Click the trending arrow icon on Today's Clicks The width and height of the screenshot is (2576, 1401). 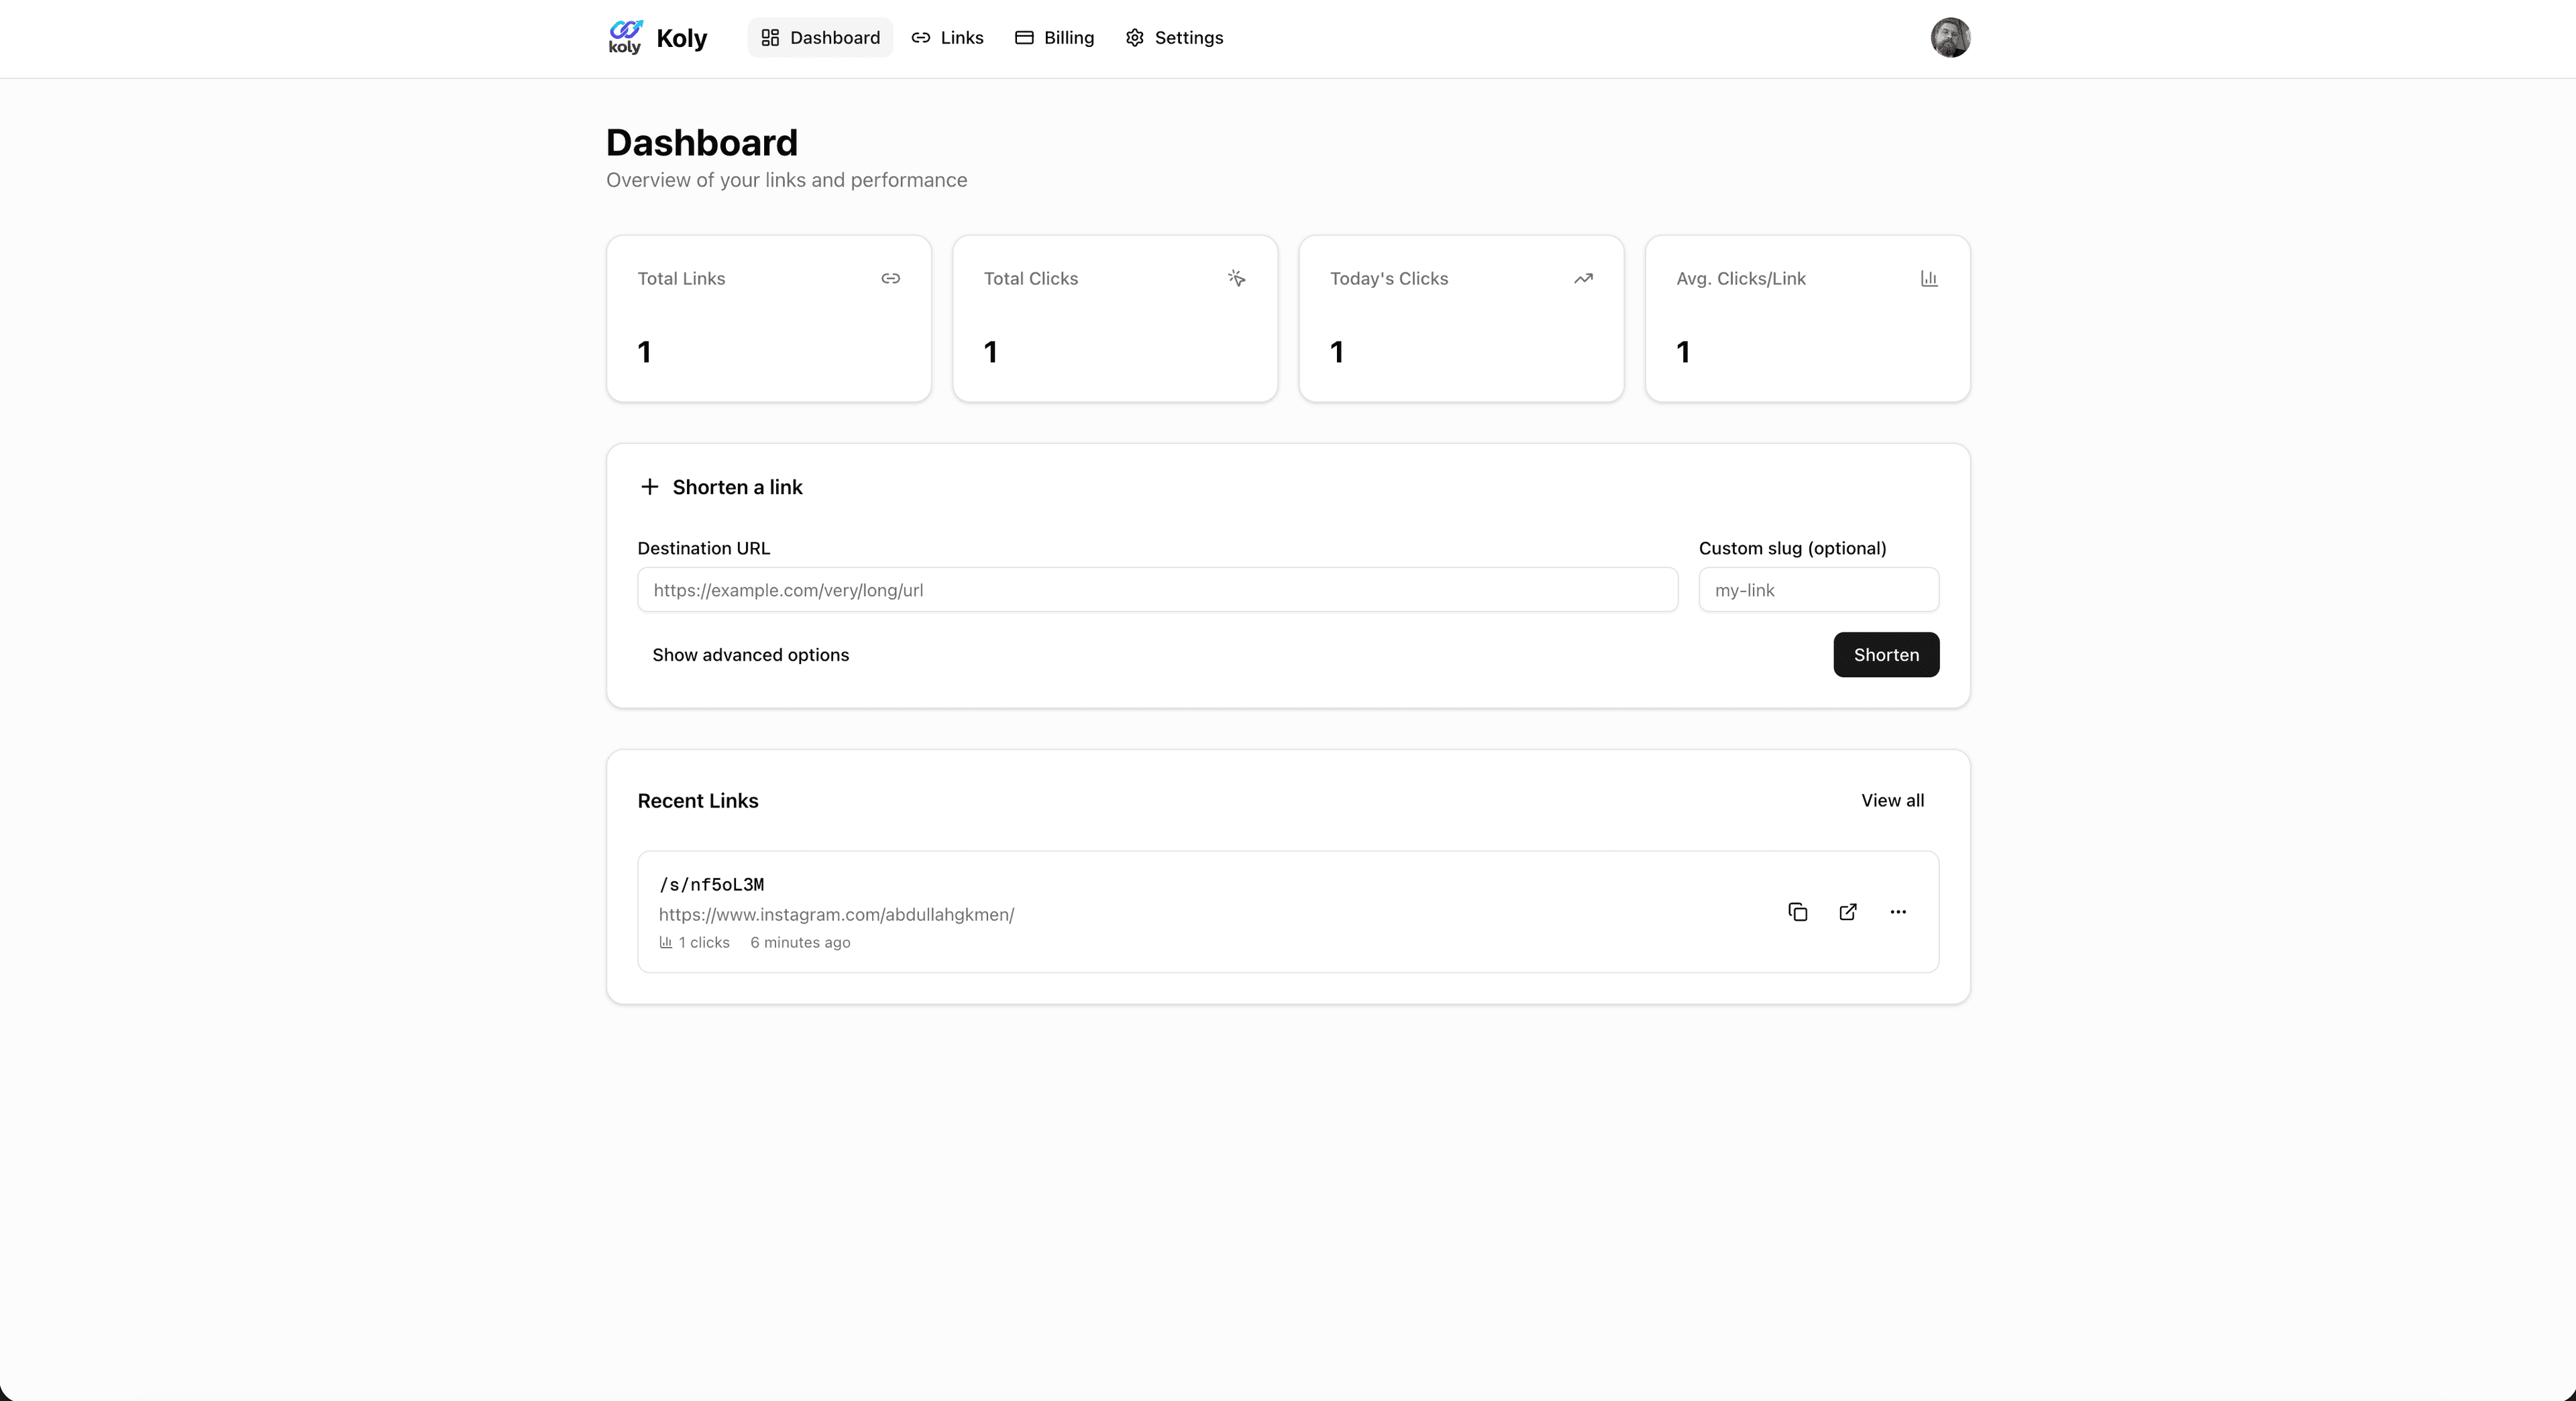(x=1583, y=279)
